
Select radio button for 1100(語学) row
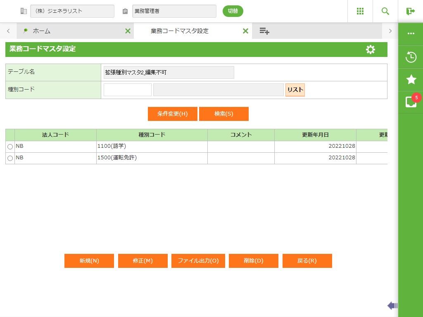tap(10, 147)
